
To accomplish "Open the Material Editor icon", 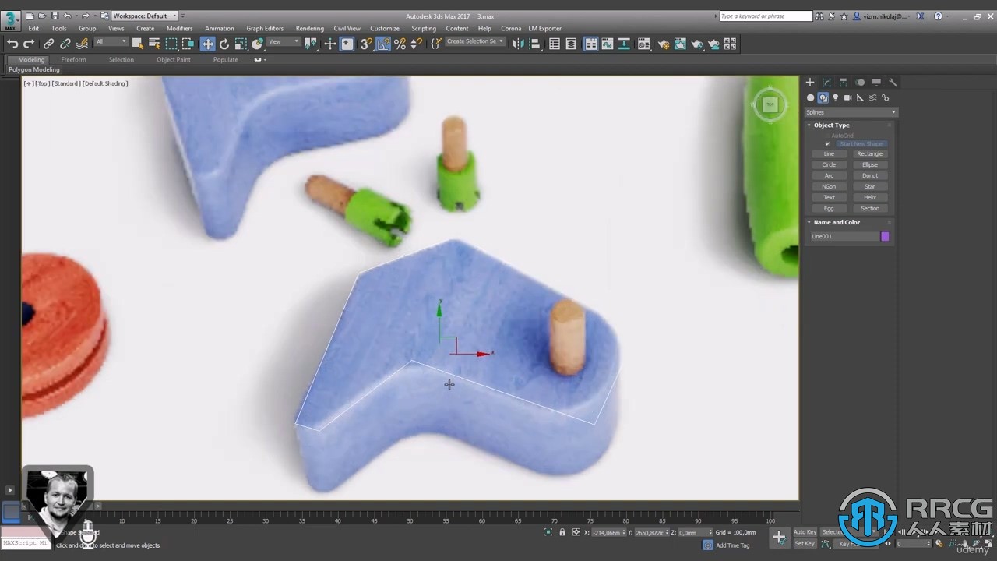I will [644, 44].
